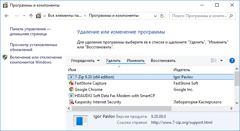Open the 7-zip.org support link
This screenshot has height=131, width=240.
pyautogui.click(x=182, y=122)
